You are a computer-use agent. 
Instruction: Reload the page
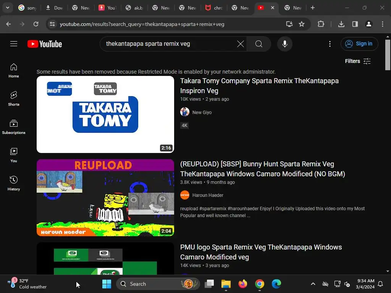click(36, 24)
